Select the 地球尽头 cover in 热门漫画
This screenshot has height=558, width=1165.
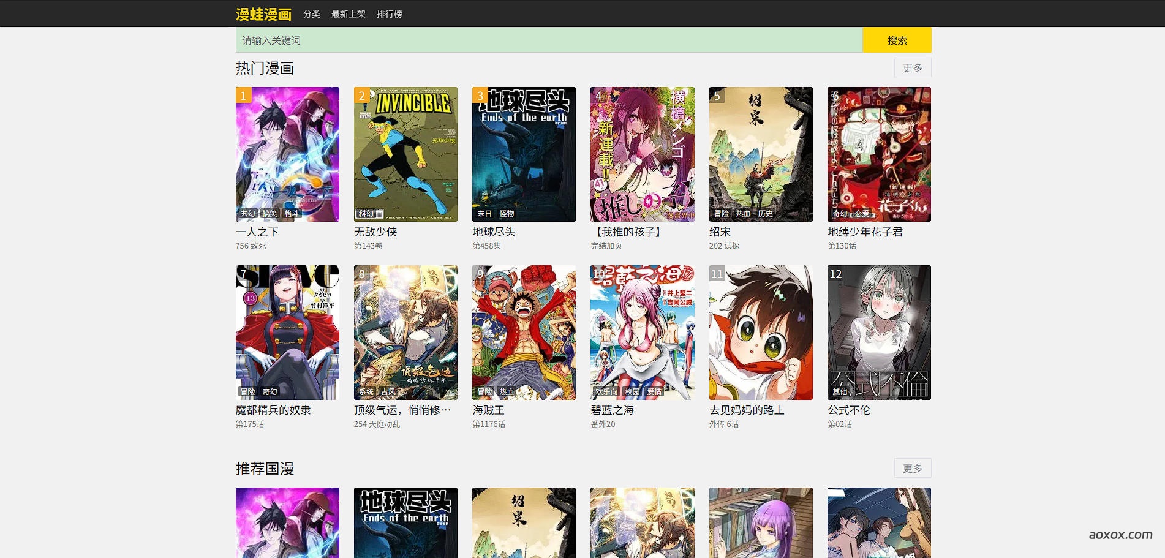pyautogui.click(x=524, y=154)
